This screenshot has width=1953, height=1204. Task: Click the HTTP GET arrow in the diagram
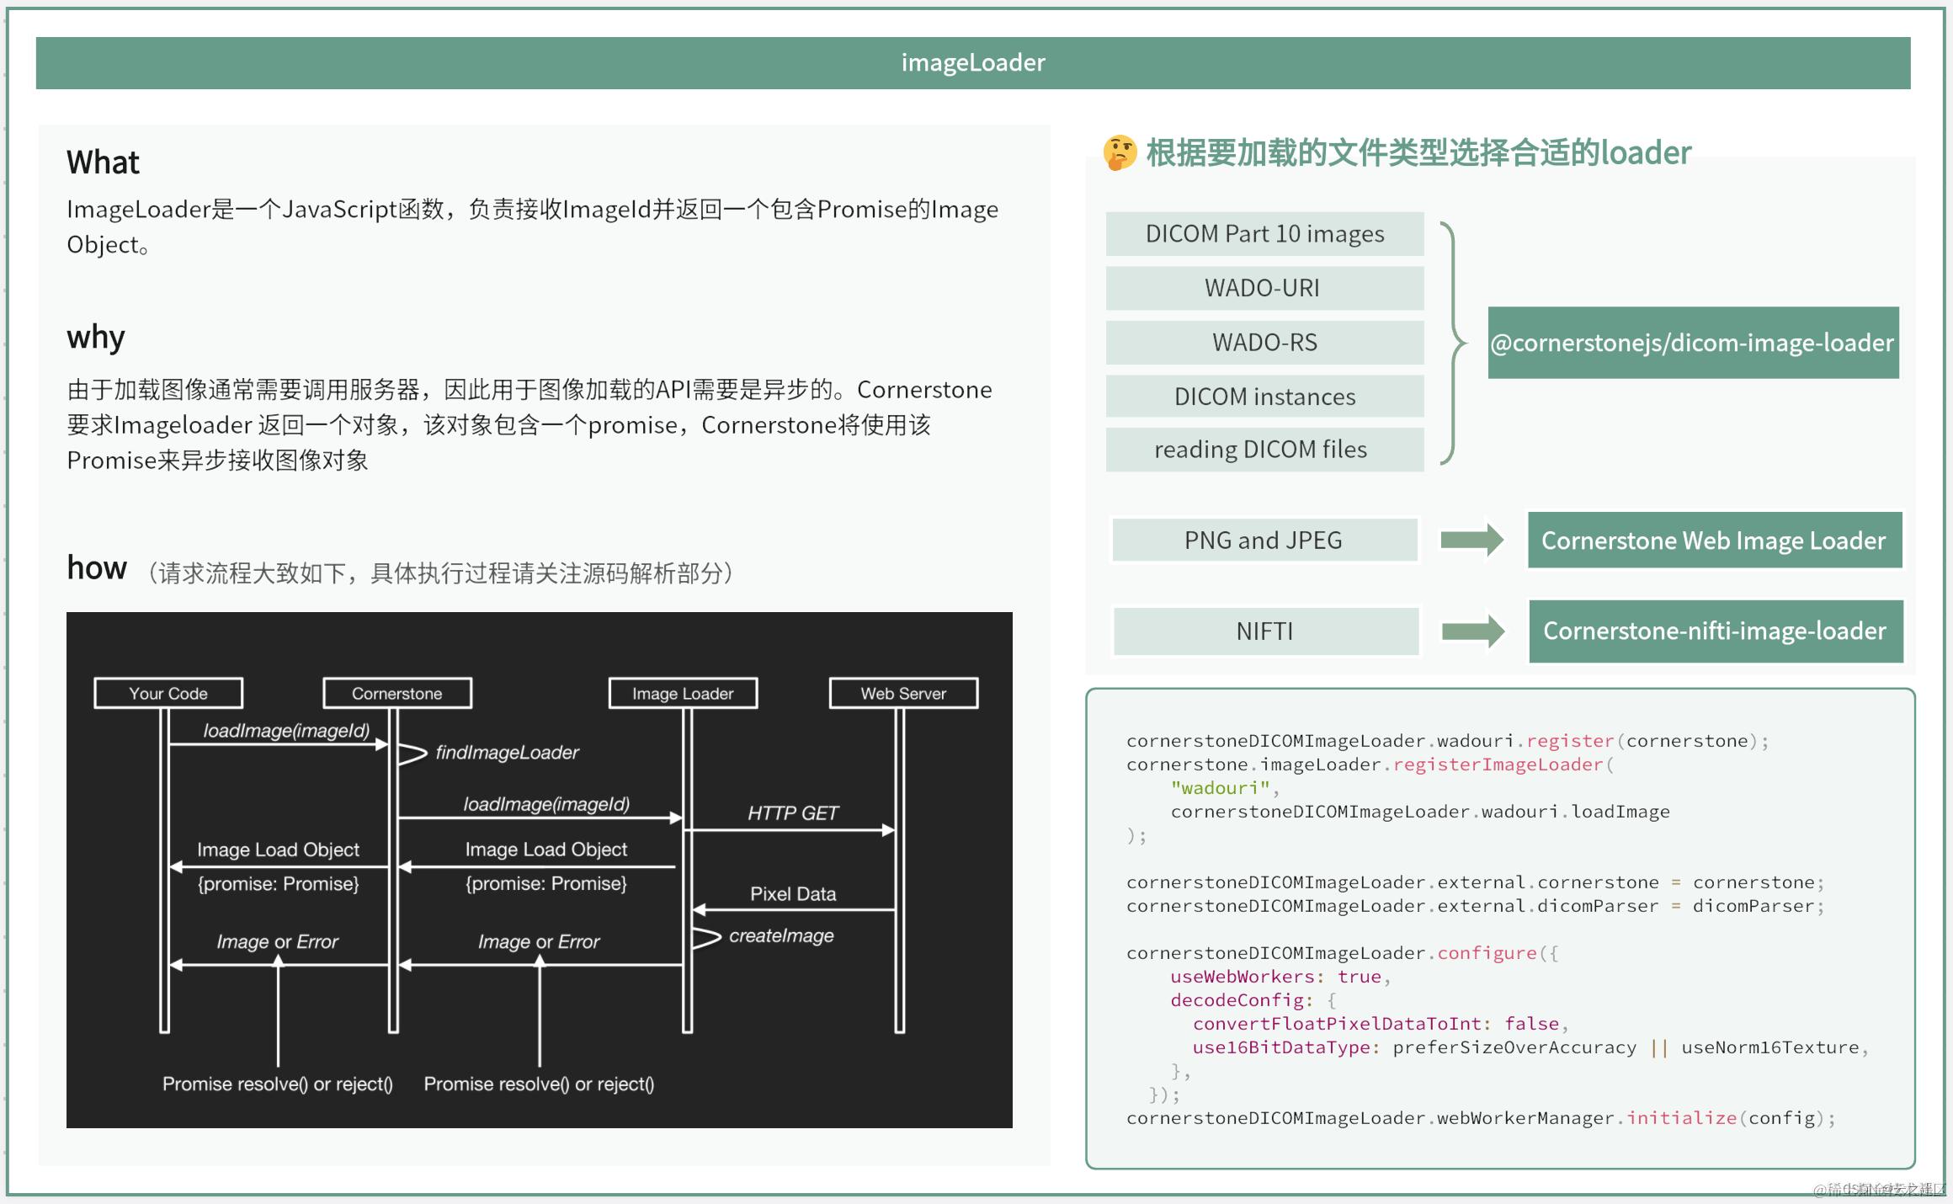tap(791, 830)
